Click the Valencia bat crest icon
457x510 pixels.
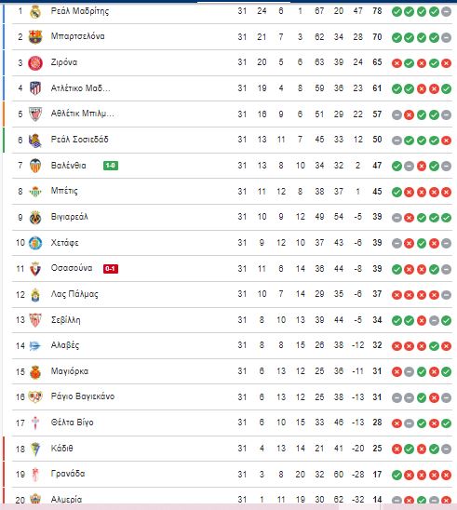point(35,166)
